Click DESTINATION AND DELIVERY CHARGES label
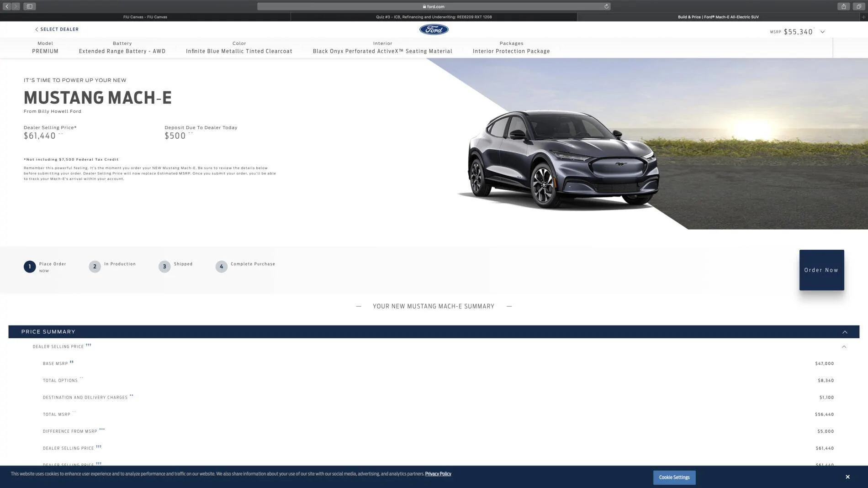The width and height of the screenshot is (868, 488). point(85,398)
